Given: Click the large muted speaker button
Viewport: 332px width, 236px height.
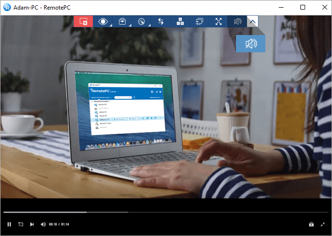Looking at the screenshot, I should click(x=250, y=43).
